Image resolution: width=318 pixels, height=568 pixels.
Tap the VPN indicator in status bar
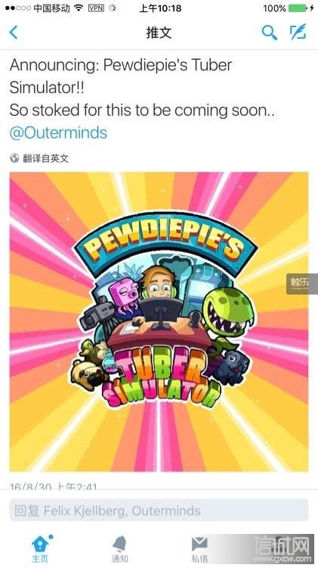(x=96, y=8)
